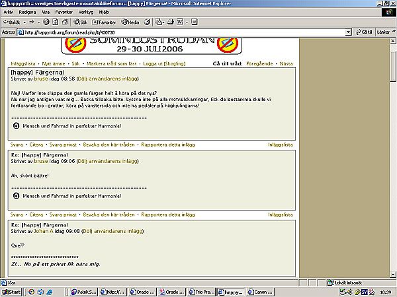Click the Print icon in toolbar
Screen dimensions: 397x297
pos(171,22)
